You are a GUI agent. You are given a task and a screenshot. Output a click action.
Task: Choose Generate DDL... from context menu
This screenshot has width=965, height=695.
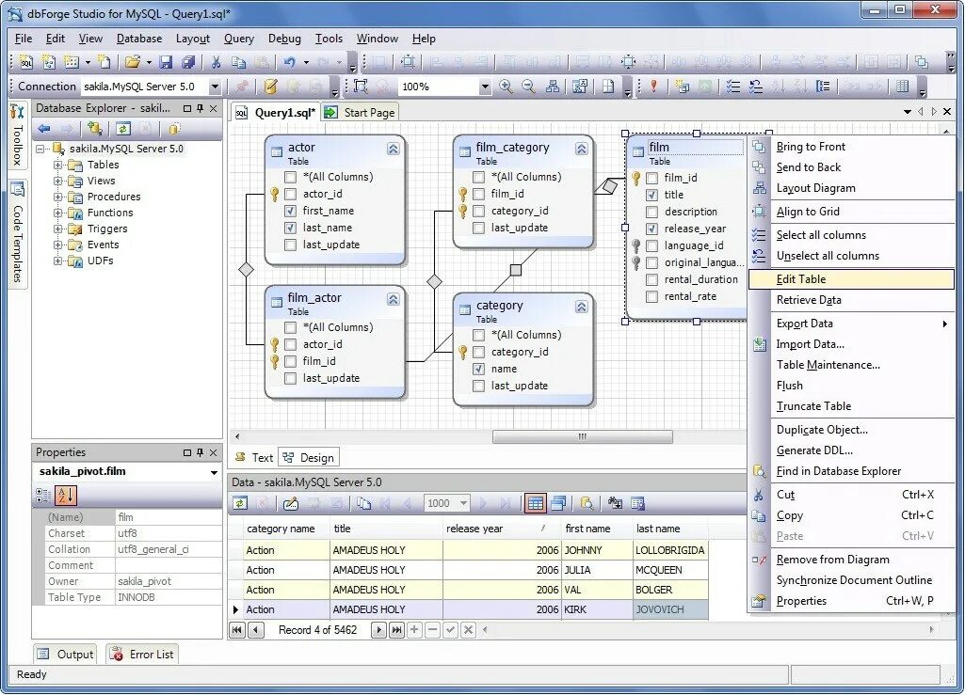coord(852,450)
